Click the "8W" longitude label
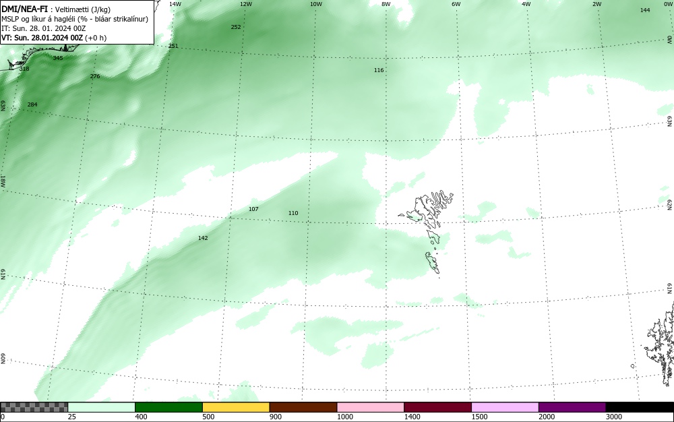 [386, 4]
